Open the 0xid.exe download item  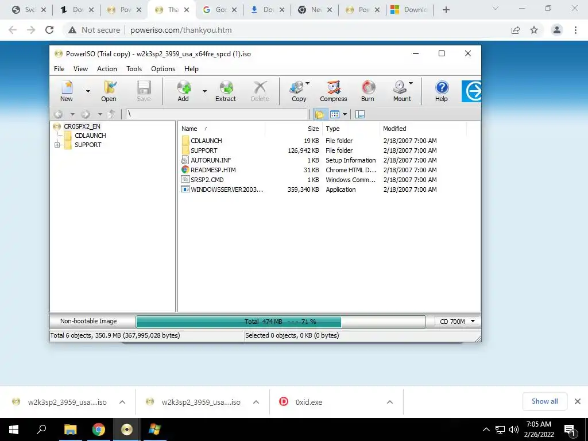pyautogui.click(x=308, y=402)
